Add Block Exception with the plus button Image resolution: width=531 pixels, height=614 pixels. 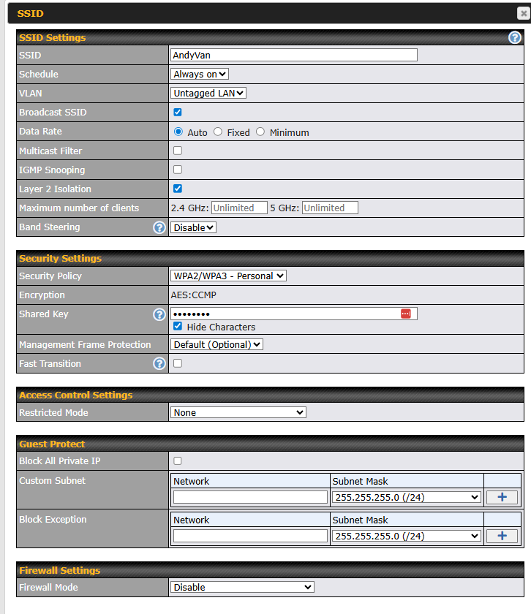pyautogui.click(x=502, y=536)
